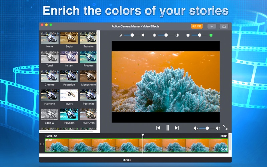
Task: Click the timeline vertical scrollbar
Action: tap(230, 142)
